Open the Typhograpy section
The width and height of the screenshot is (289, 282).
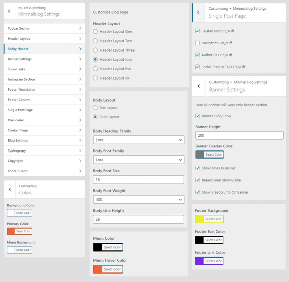click(x=44, y=151)
